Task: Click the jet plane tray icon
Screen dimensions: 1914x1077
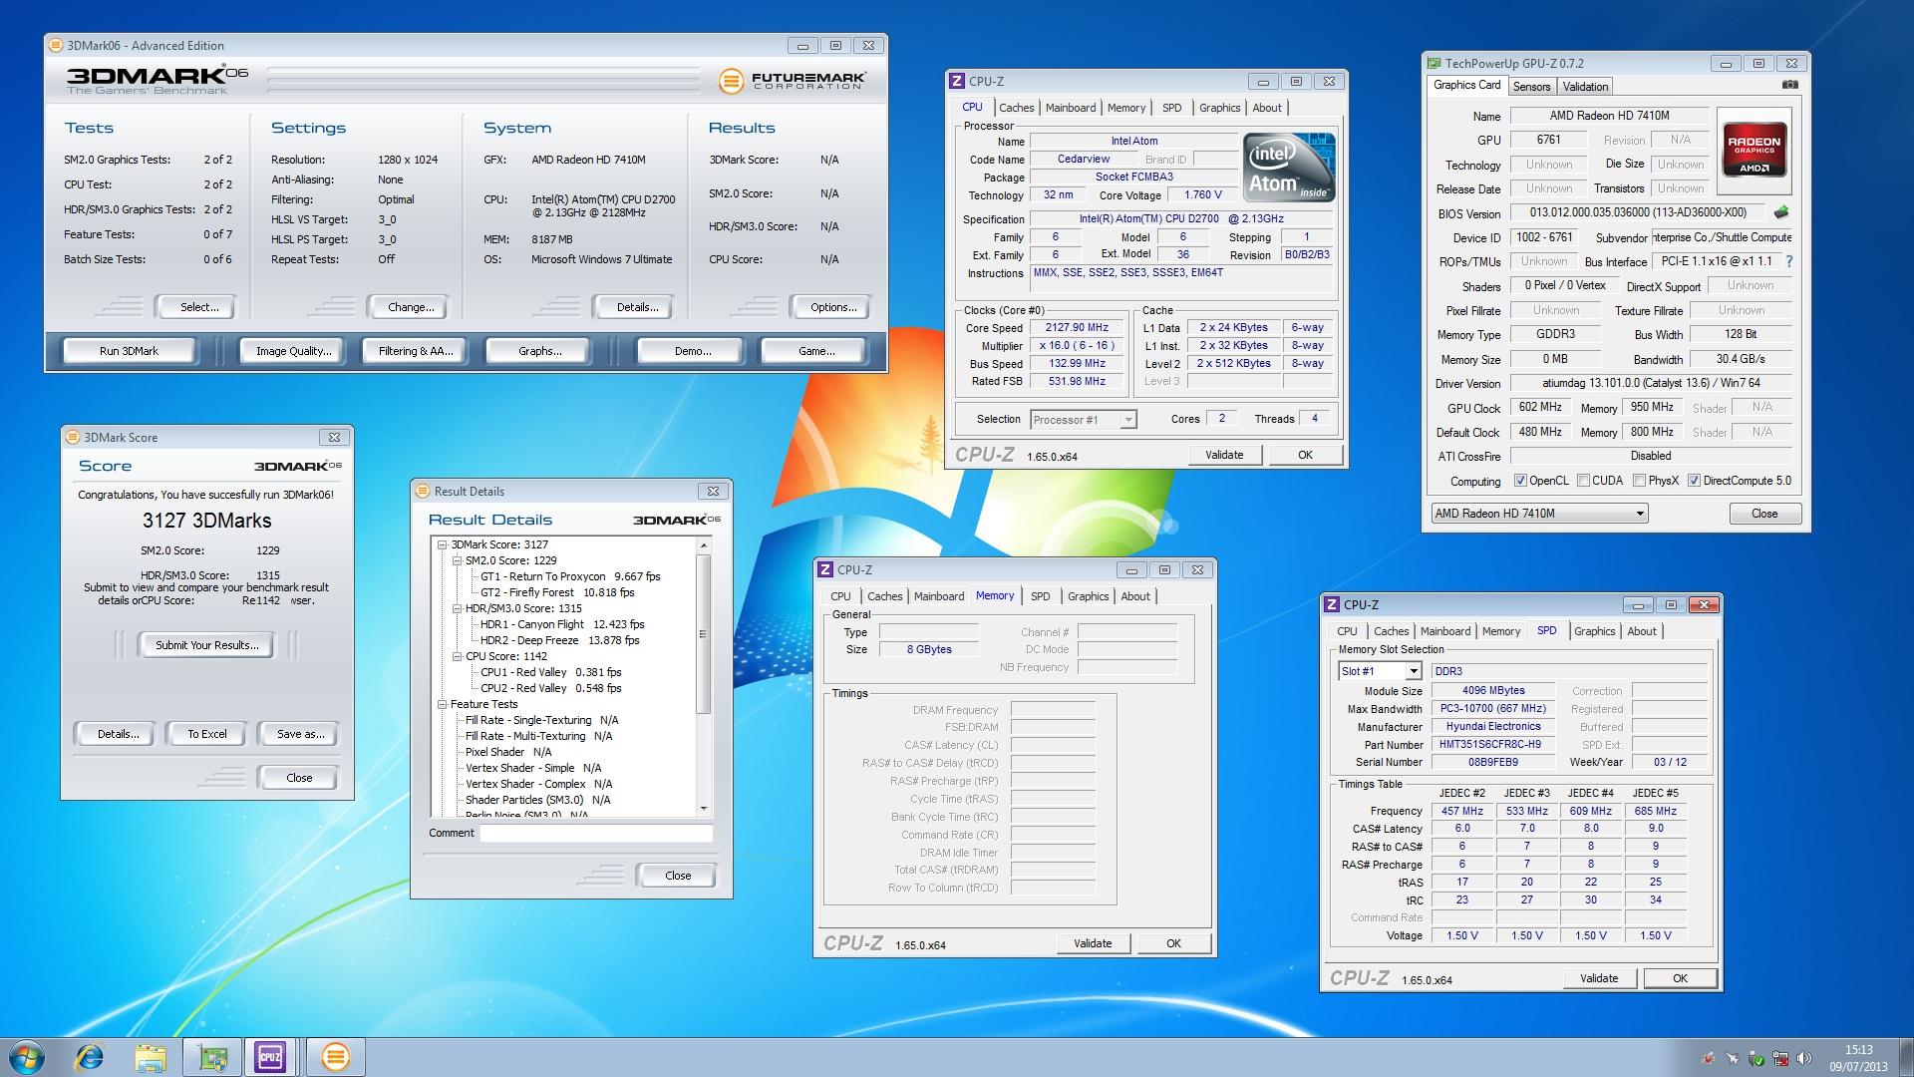Action: click(1733, 1058)
